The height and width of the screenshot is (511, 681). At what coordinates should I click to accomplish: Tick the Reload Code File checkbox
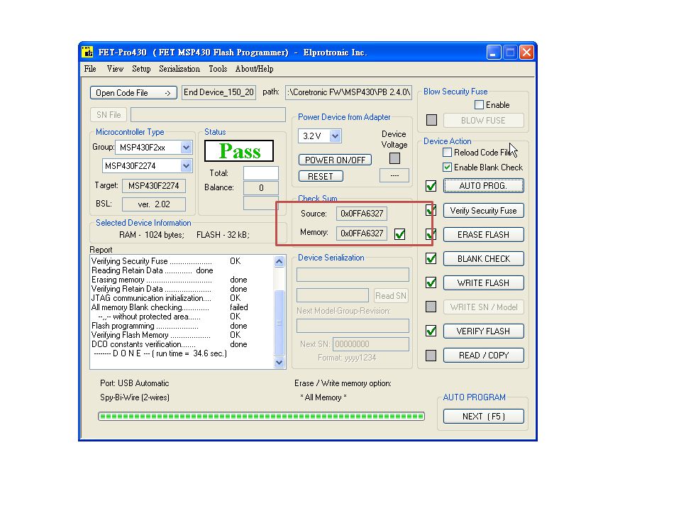pyautogui.click(x=447, y=153)
